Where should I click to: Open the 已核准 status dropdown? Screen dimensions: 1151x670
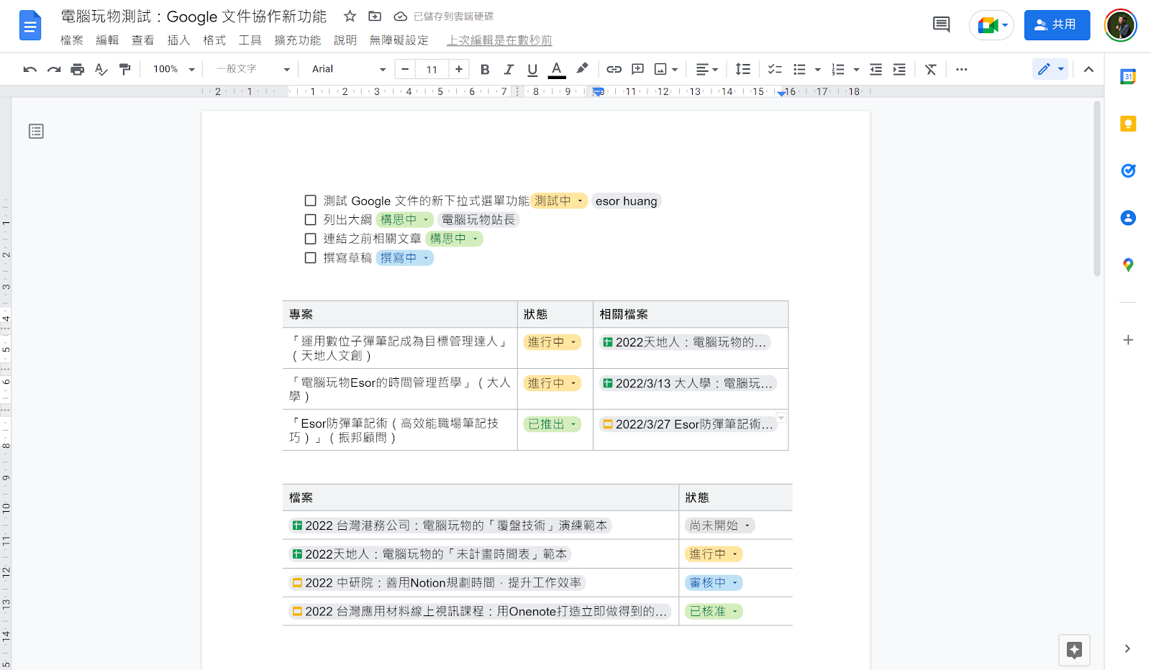pos(714,611)
